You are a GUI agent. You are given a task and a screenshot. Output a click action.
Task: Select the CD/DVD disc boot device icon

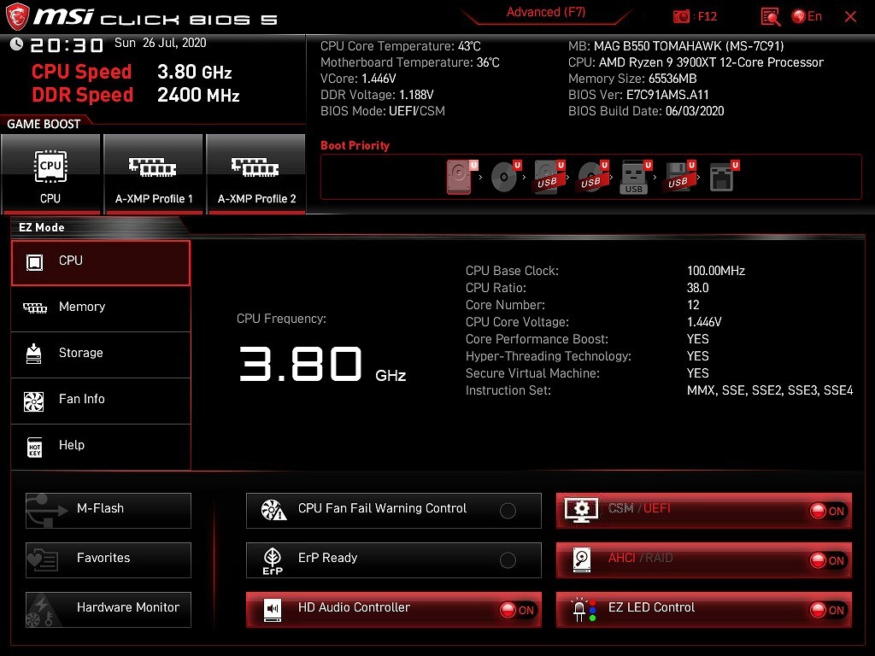[505, 177]
